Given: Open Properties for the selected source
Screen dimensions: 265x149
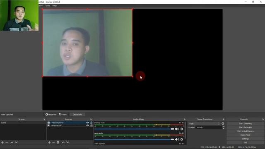Looking at the screenshot, I should [51, 115].
